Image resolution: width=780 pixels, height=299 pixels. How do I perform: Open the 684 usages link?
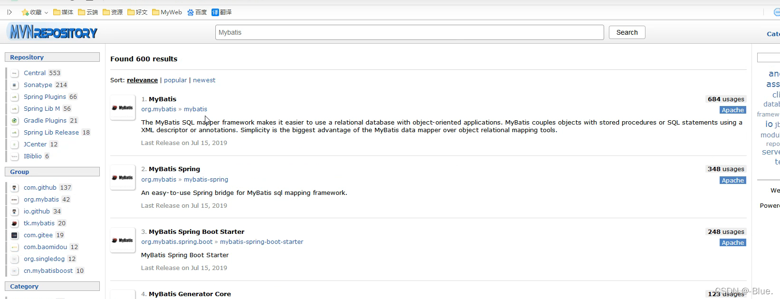point(726,99)
